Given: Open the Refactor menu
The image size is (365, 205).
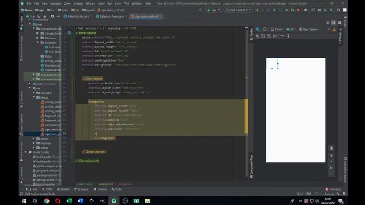Looking at the screenshot, I should pyautogui.click(x=90, y=3).
